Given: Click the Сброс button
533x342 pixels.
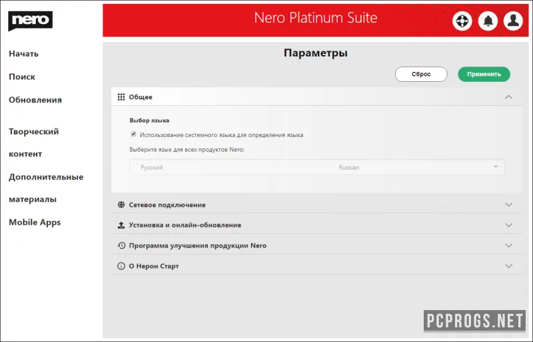Looking at the screenshot, I should click(x=421, y=74).
